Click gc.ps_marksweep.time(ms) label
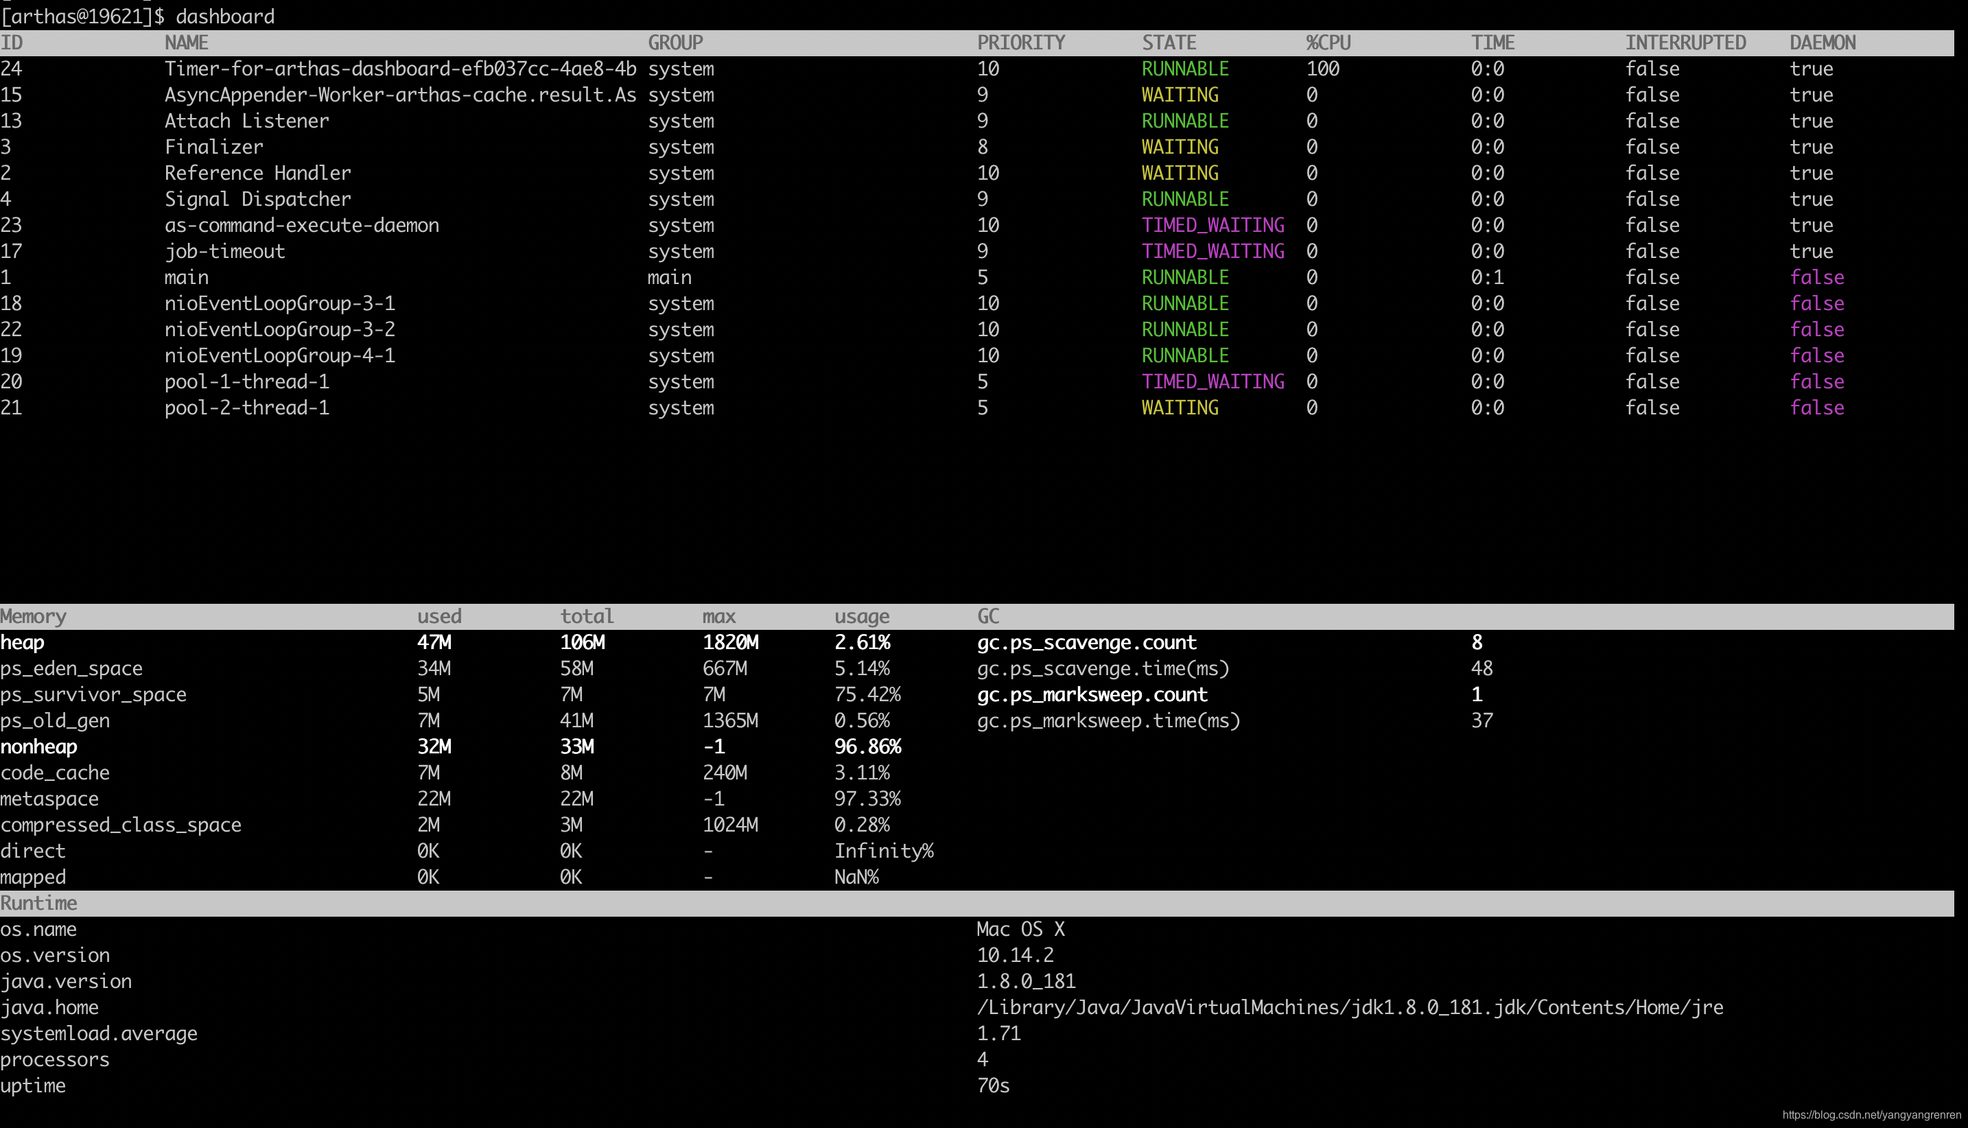Screen dimensions: 1968x1128 [1108, 720]
